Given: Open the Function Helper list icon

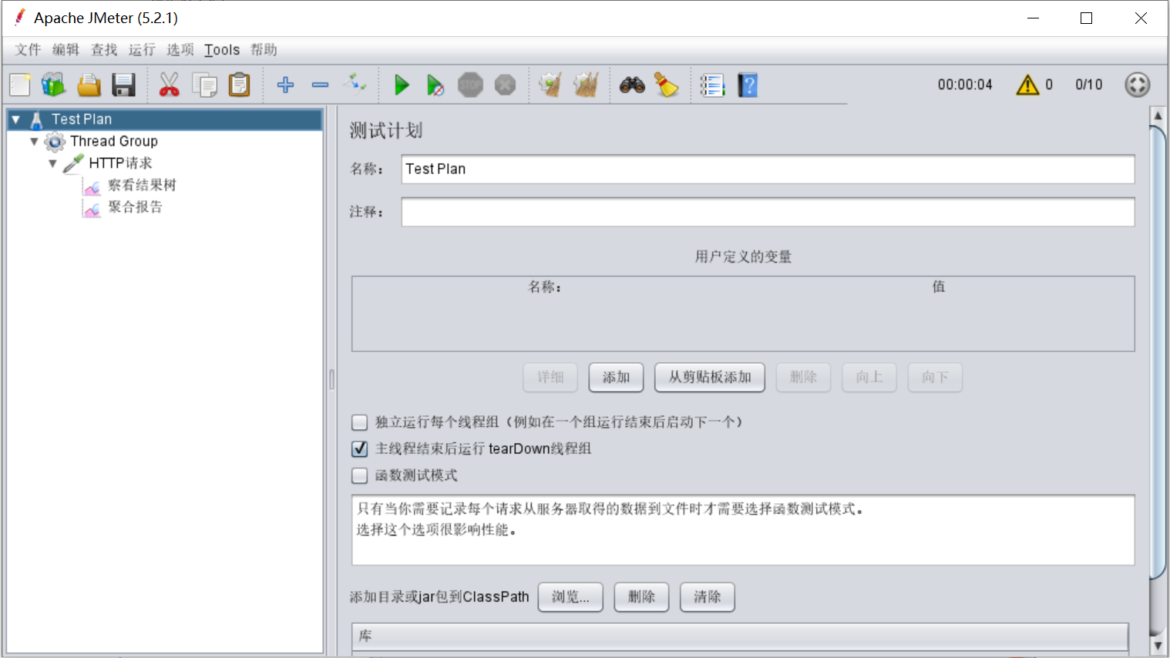Looking at the screenshot, I should tap(712, 85).
